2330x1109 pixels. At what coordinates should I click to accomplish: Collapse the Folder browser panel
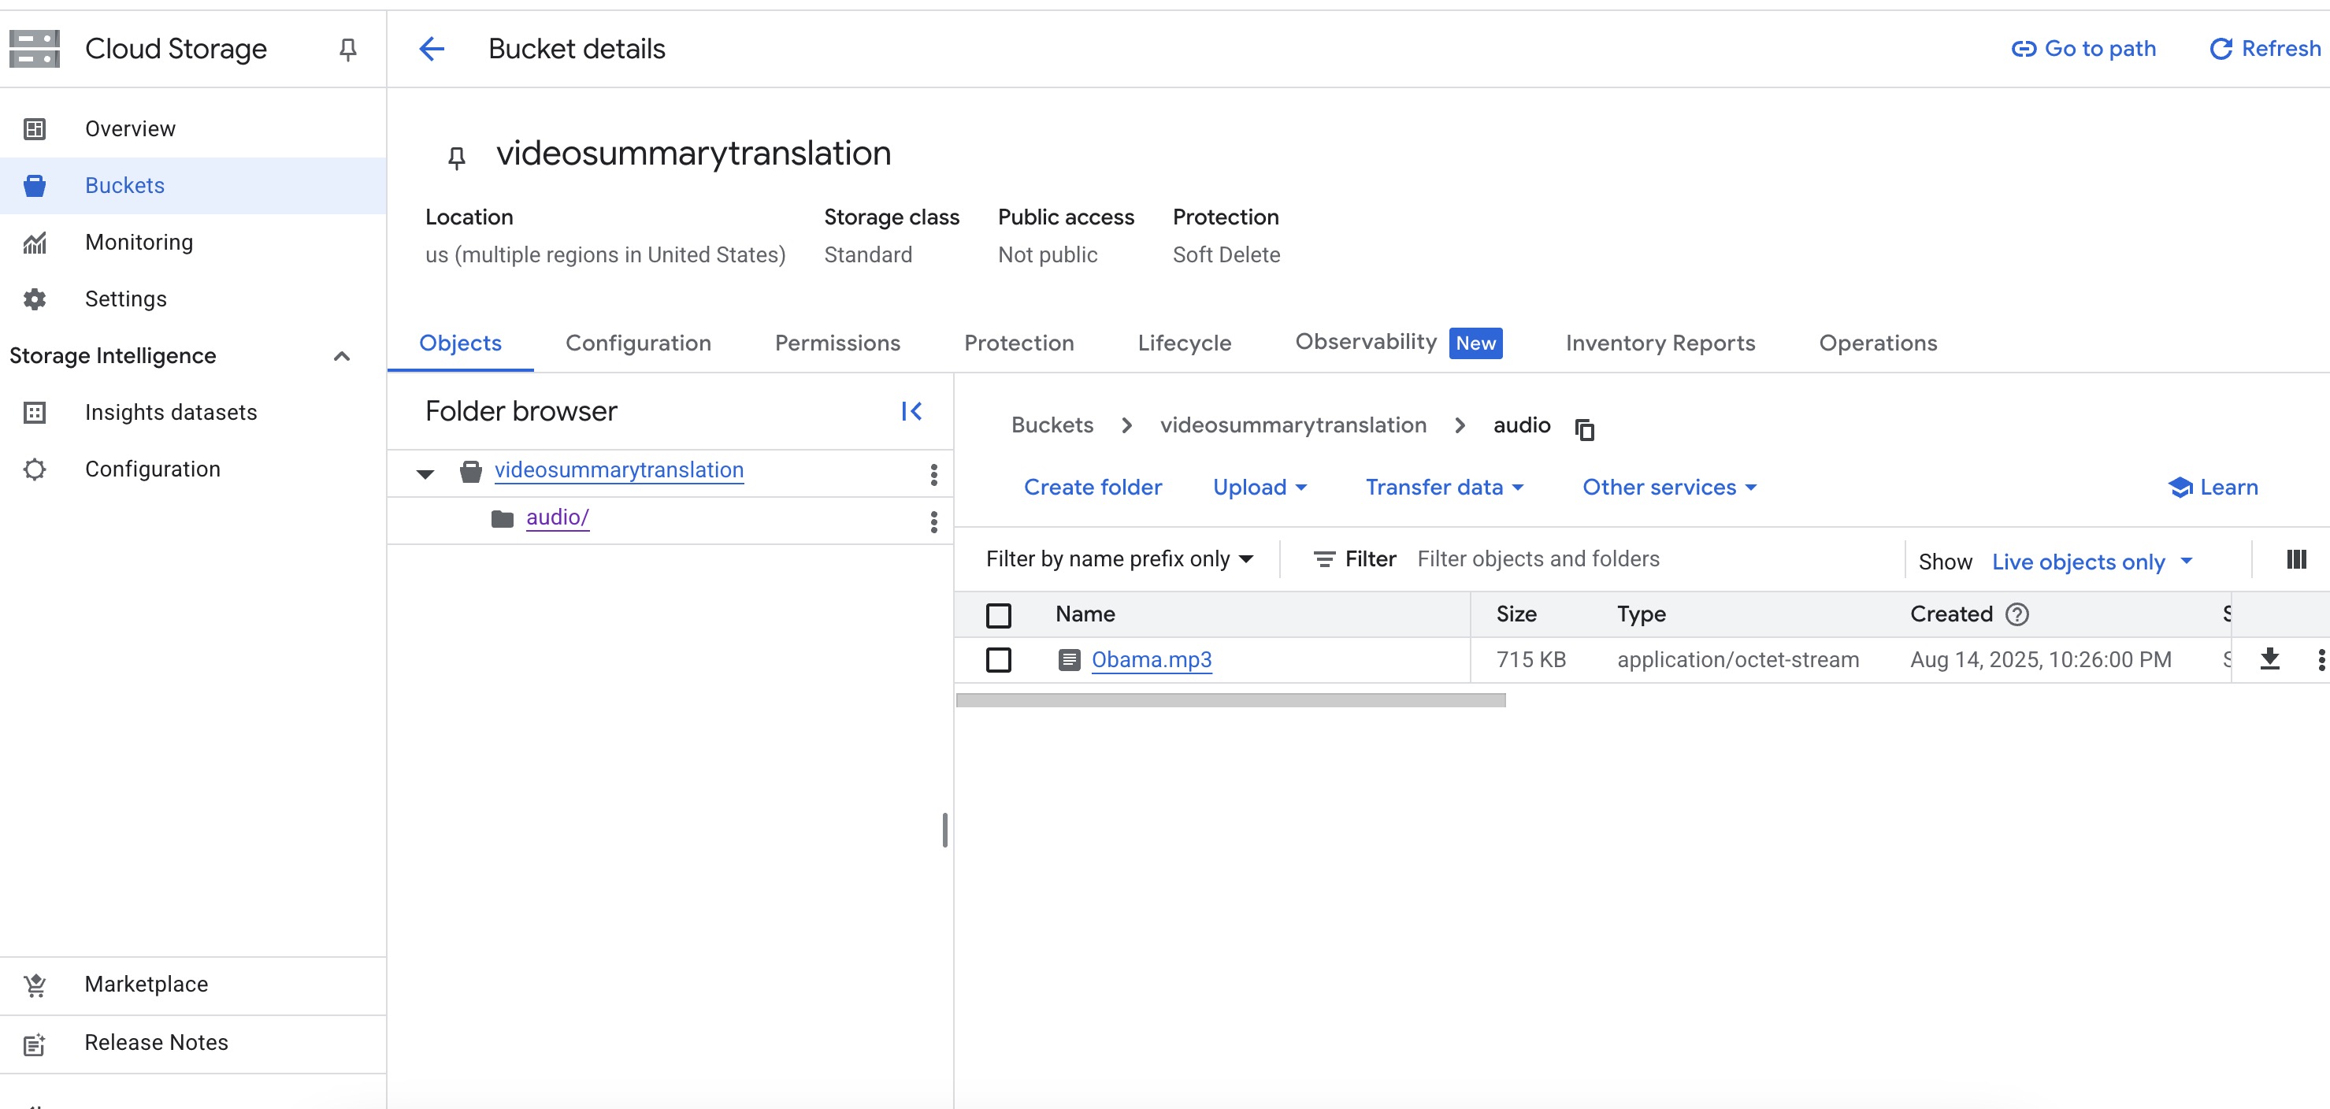(911, 412)
